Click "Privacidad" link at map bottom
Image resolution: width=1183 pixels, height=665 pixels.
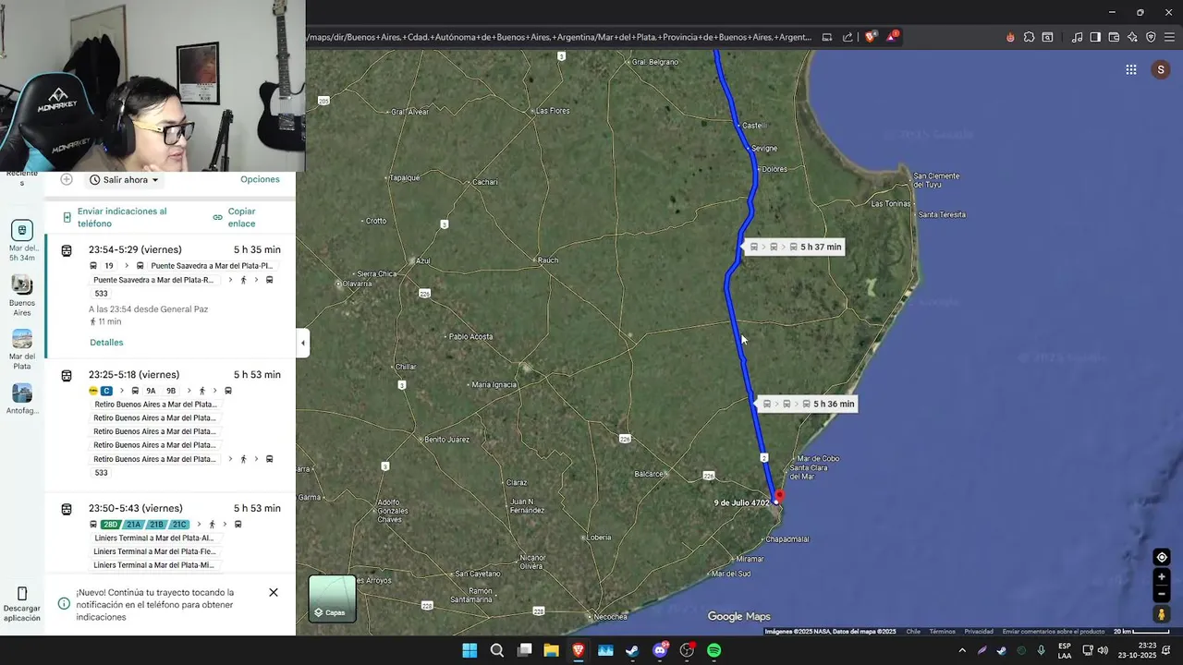pos(979,632)
